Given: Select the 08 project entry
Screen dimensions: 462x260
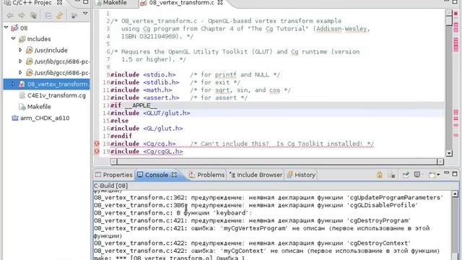Looking at the screenshot, I should [x=24, y=28].
